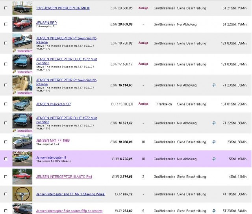Select the checkbox of the EUR 16.814,63 listing
Screen dimensions: 252x214
click(x=6, y=85)
